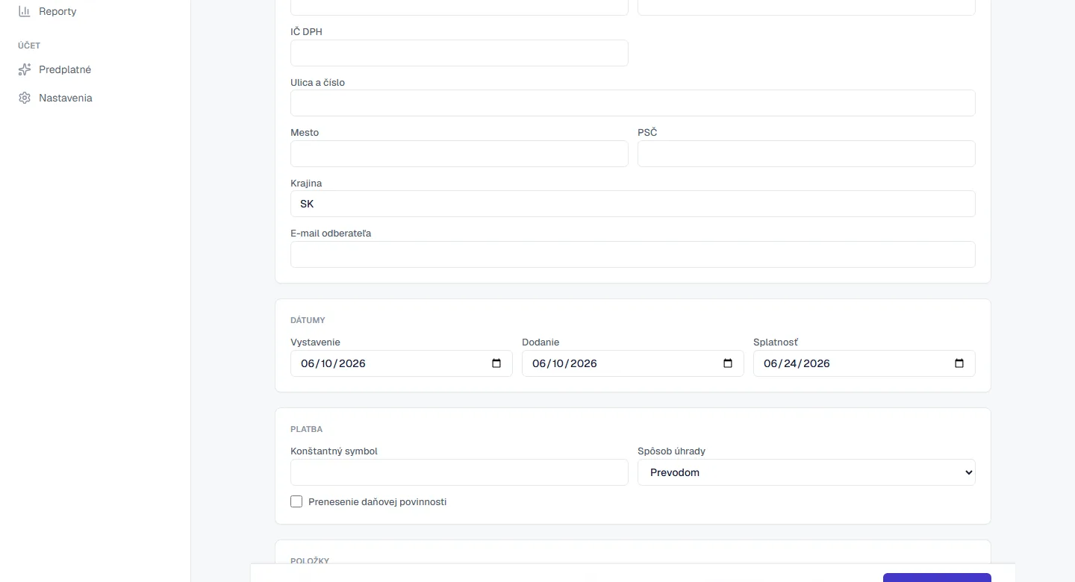Screen dimensions: 1075x582
Task: Click the "PSČ" label text
Action: point(647,132)
